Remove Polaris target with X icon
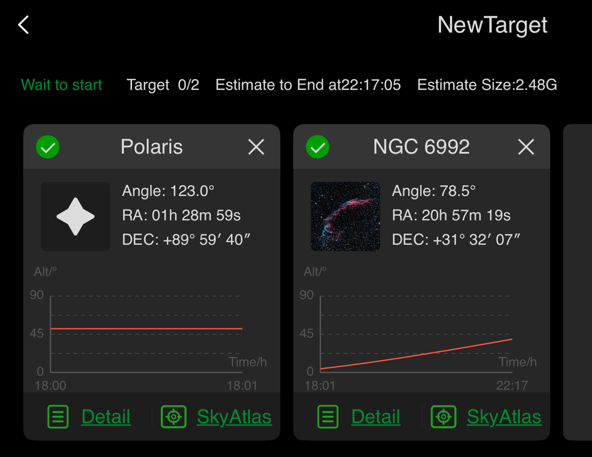592x457 pixels. pos(256,146)
